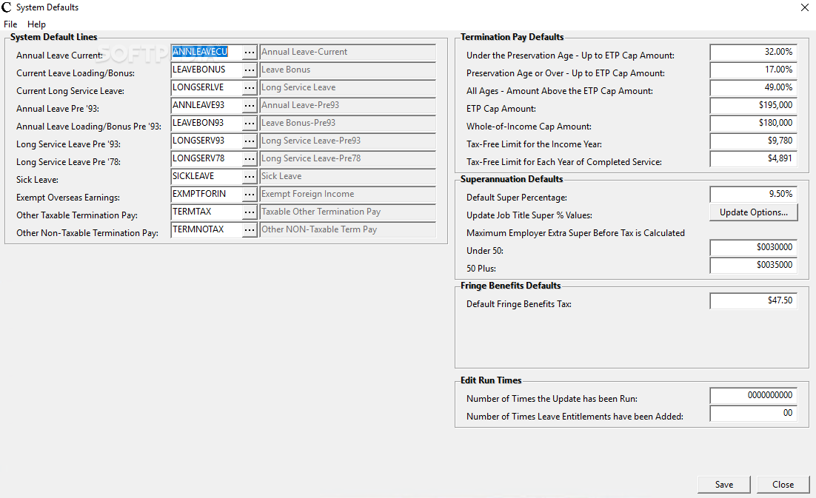This screenshot has height=498, width=816.
Task: Click the Exempt Foreign Income description box
Action: (x=347, y=194)
